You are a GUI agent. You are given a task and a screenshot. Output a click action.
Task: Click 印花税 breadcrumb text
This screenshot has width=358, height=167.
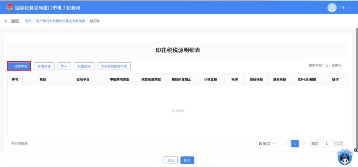[x=94, y=21]
